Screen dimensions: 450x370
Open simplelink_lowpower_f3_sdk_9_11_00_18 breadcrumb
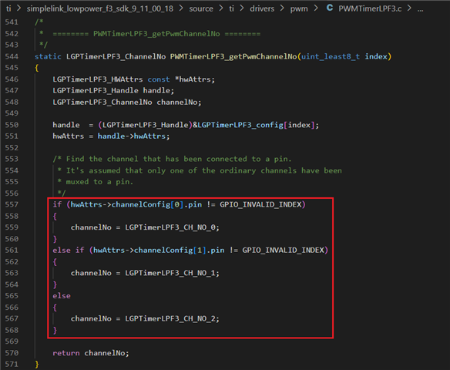coord(100,8)
